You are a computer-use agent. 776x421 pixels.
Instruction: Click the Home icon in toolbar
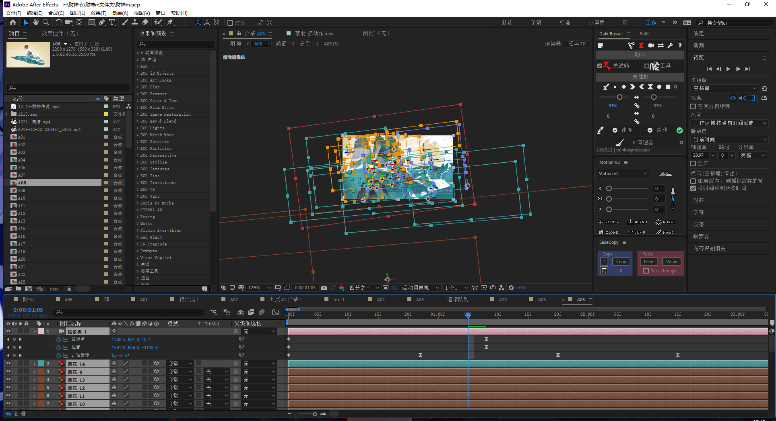[13, 22]
